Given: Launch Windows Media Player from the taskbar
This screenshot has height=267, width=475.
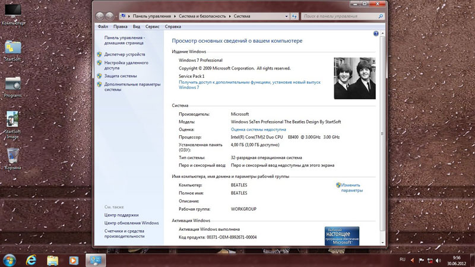Looking at the screenshot, I should click(x=73, y=260).
